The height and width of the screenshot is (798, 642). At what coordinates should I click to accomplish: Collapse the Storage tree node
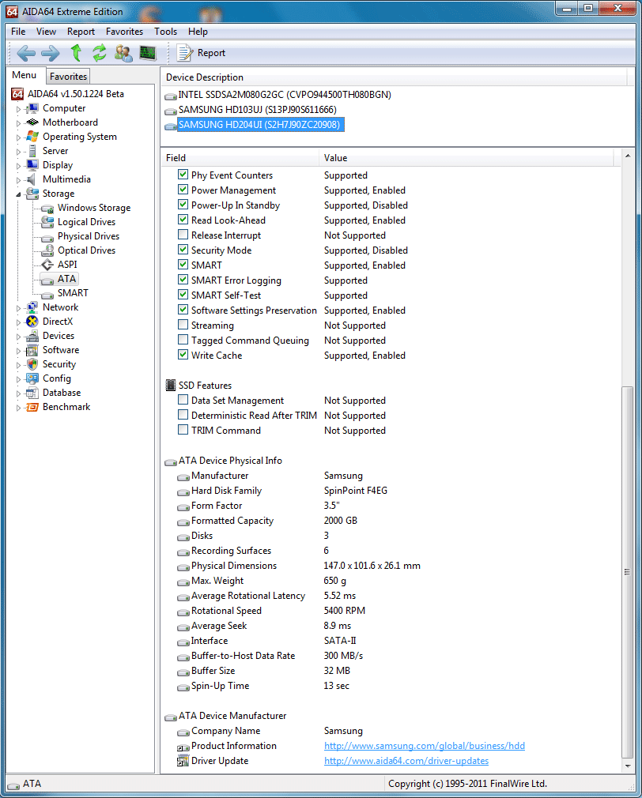point(19,194)
